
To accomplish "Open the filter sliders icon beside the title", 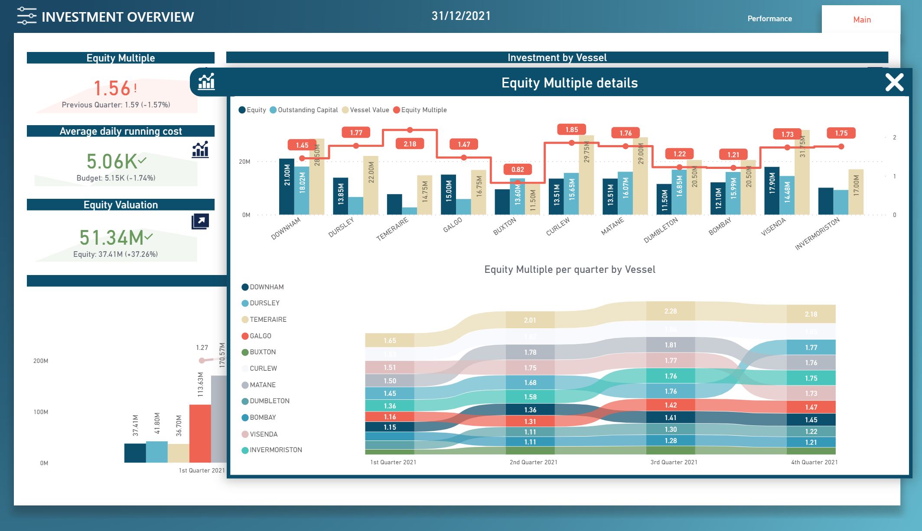I will [x=26, y=16].
